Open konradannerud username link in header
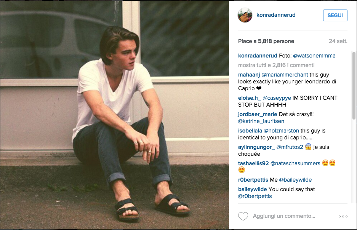This screenshot has width=357, height=230. pyautogui.click(x=276, y=15)
